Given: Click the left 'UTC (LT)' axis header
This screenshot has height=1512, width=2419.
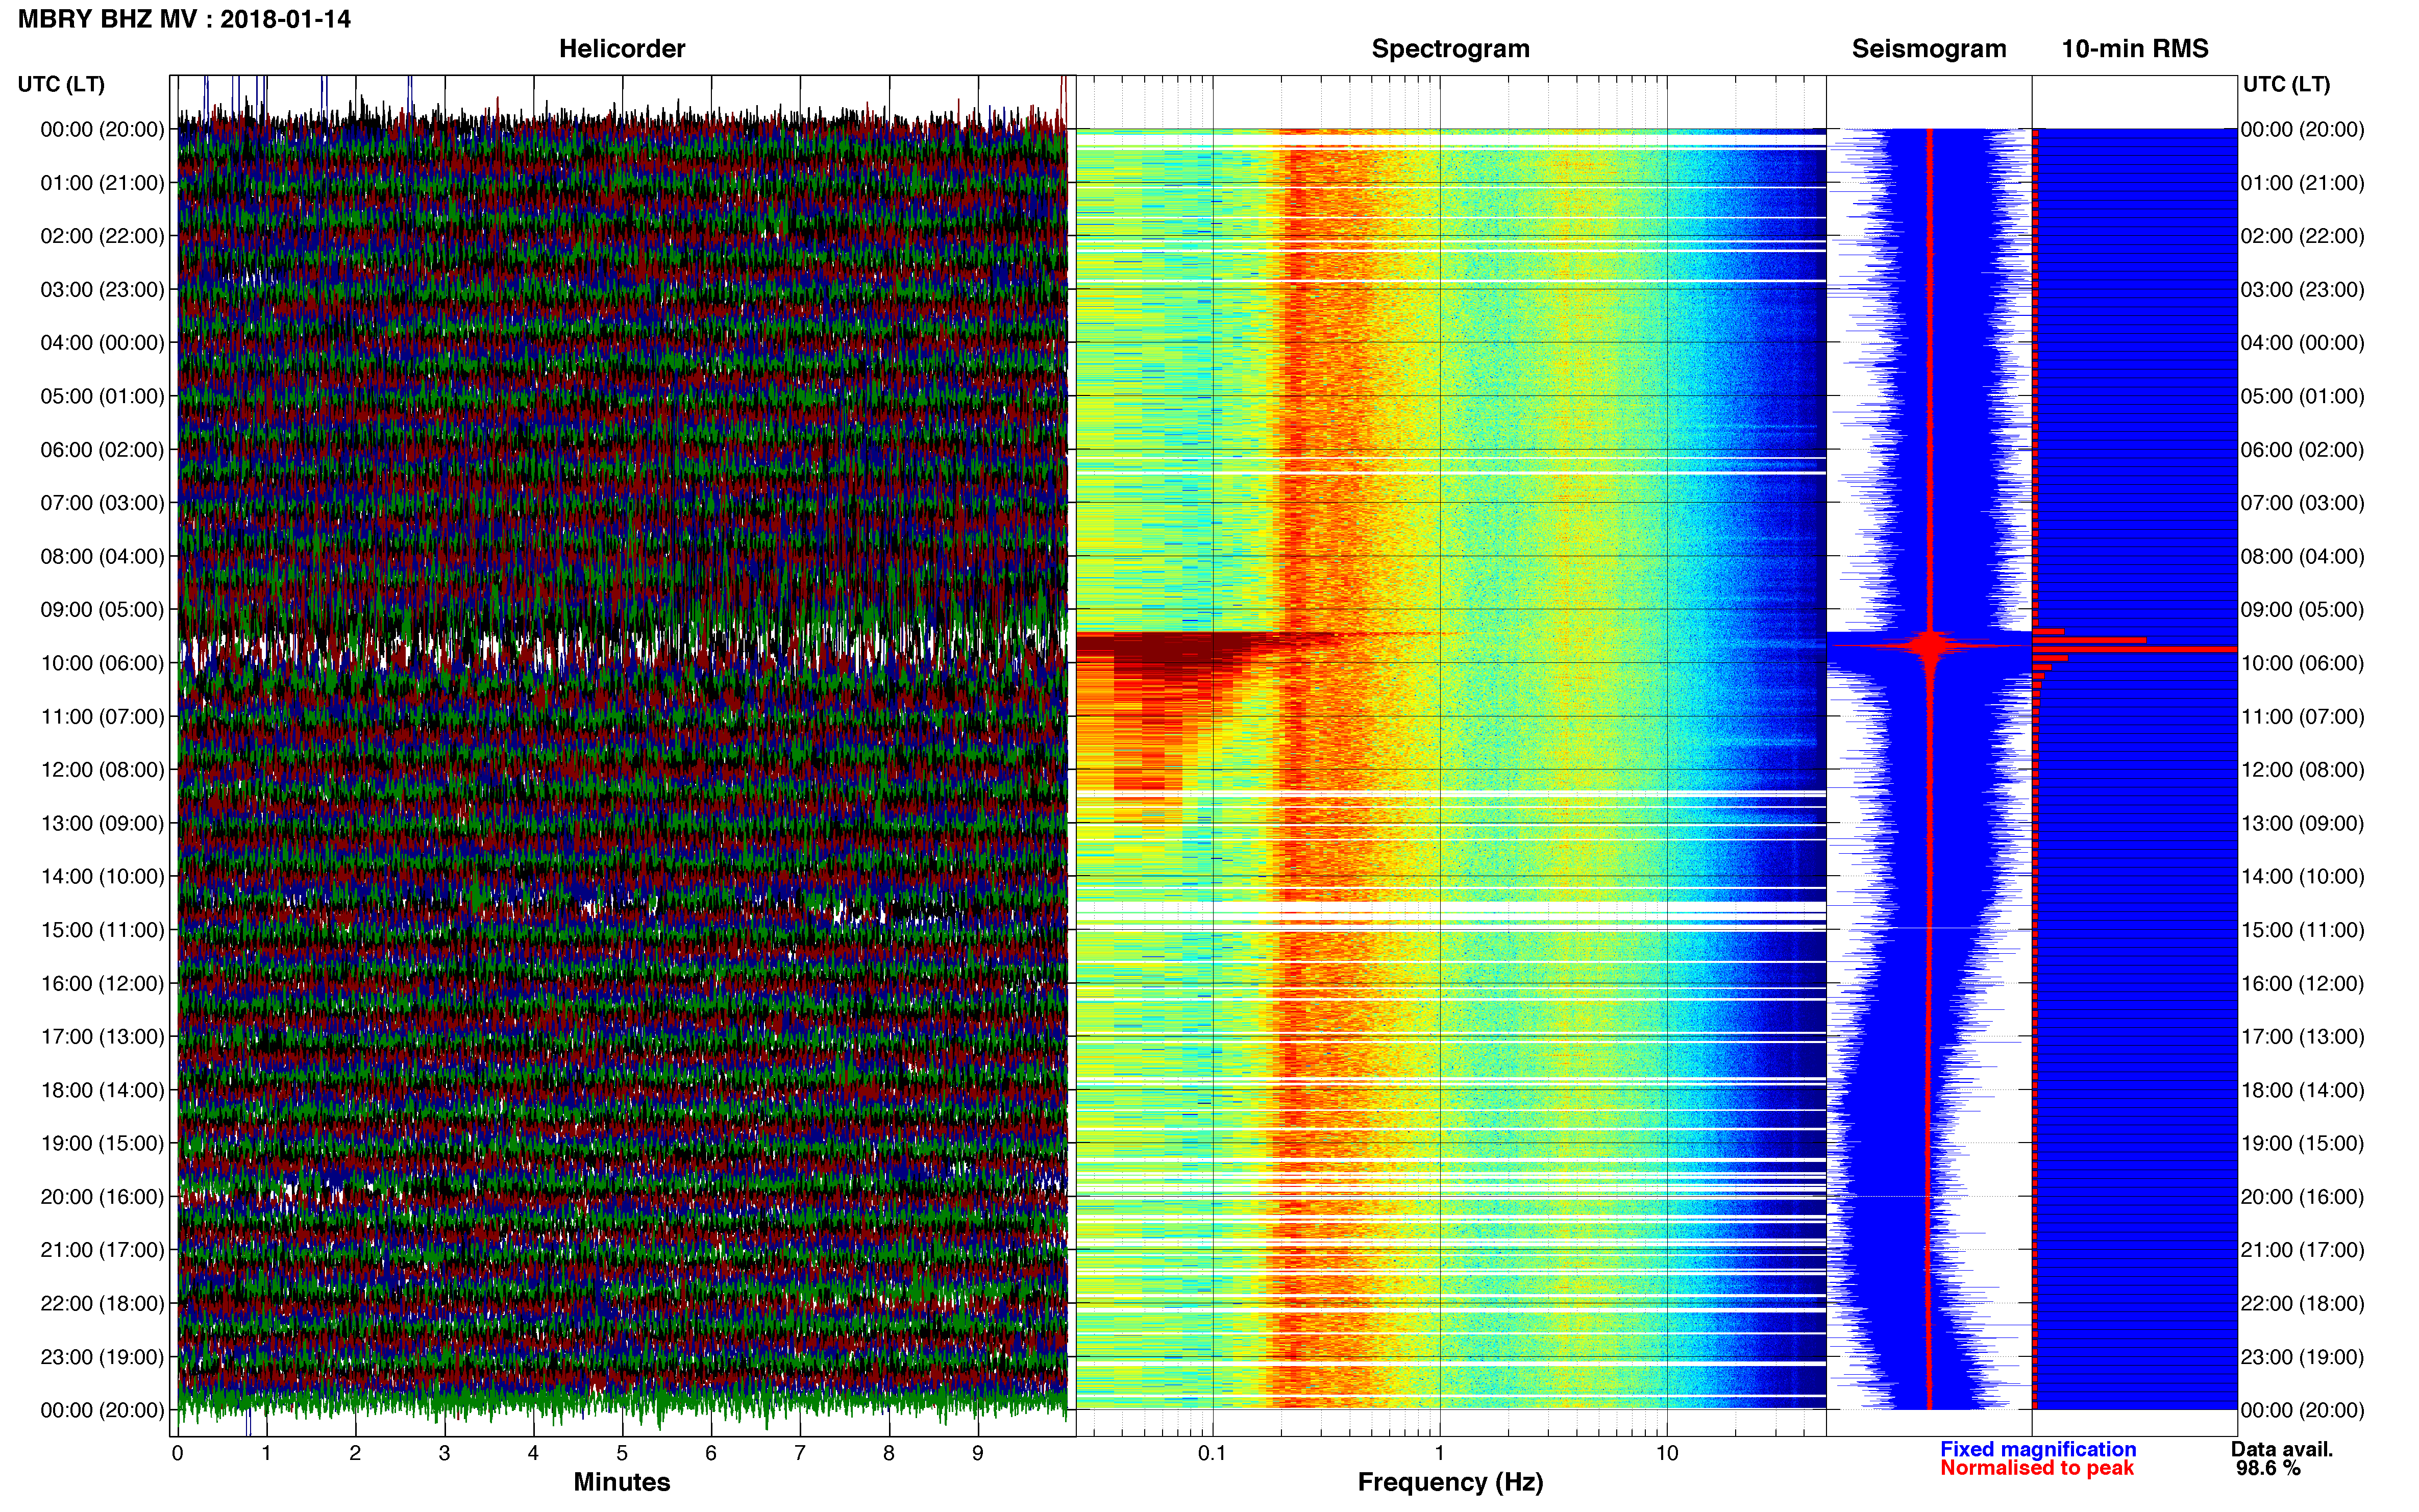Looking at the screenshot, I should (x=61, y=84).
